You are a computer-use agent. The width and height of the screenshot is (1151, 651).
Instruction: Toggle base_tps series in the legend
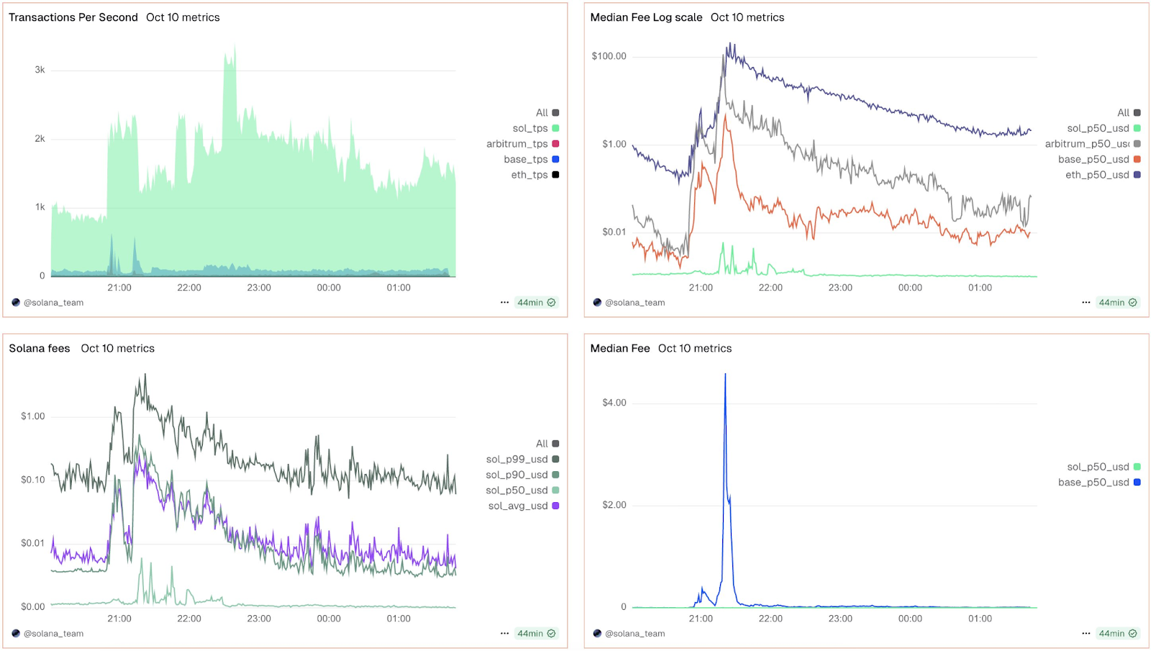click(531, 160)
